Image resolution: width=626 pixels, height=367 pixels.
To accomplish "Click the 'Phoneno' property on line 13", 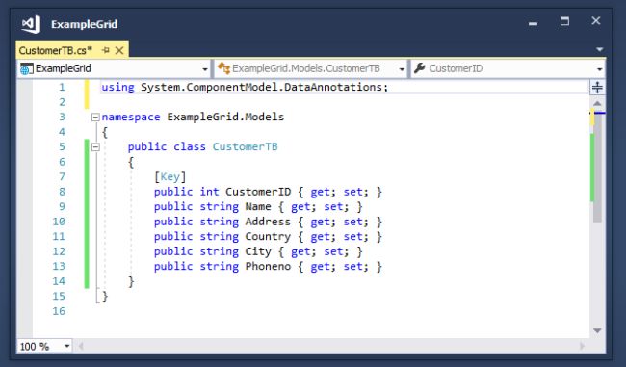I will [x=268, y=267].
